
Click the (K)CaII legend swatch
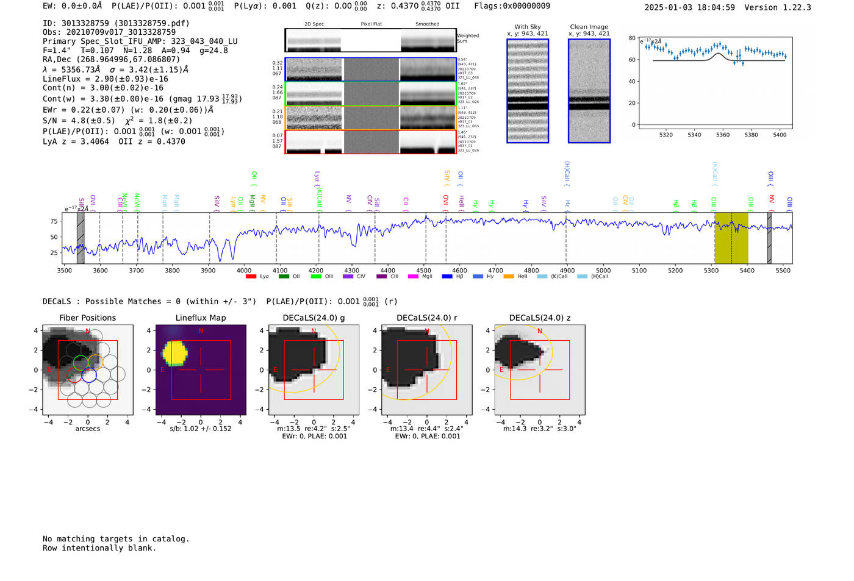point(542,277)
